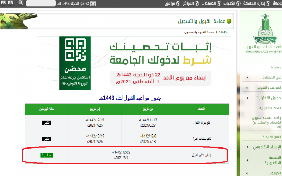Expand the عن العمادة sidebar arrow

point(247,77)
